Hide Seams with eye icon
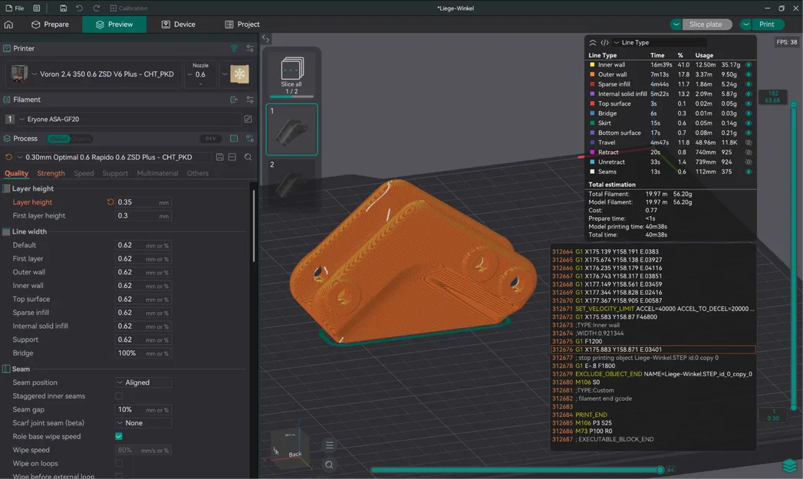 (749, 172)
